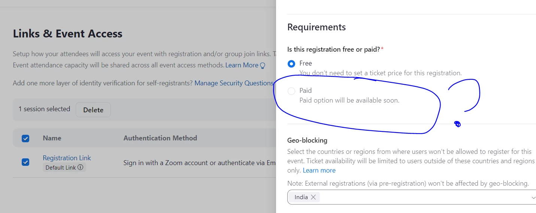This screenshot has width=536, height=213.
Task: Select the Paid registration radio button
Action: point(291,91)
